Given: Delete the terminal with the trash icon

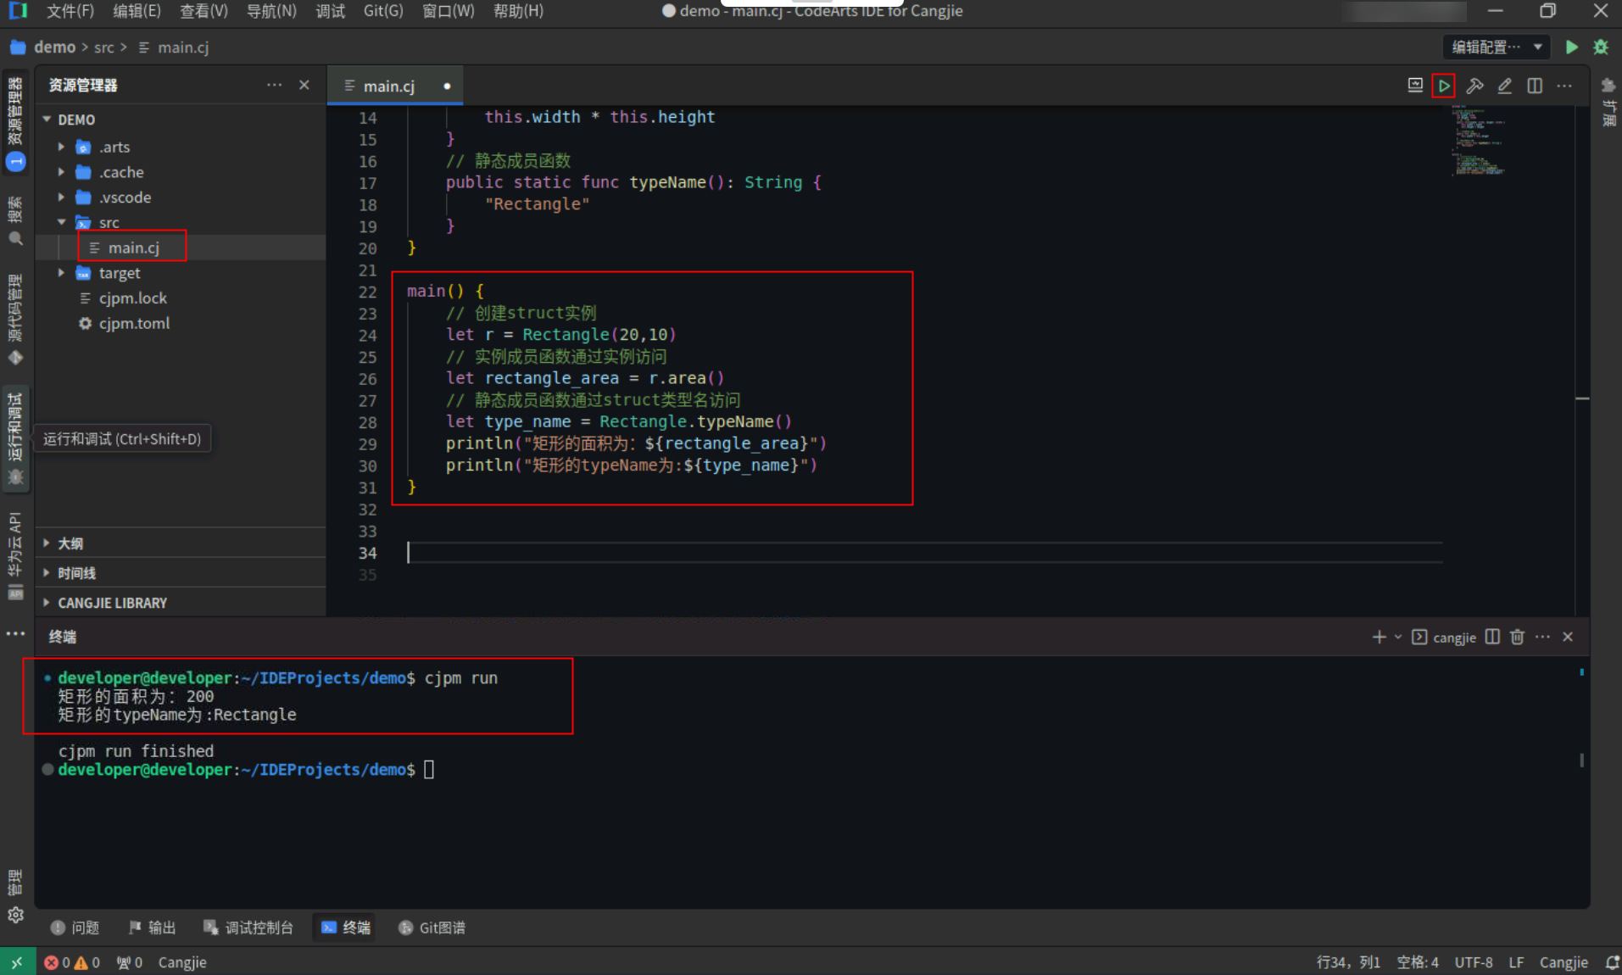Looking at the screenshot, I should (x=1518, y=637).
